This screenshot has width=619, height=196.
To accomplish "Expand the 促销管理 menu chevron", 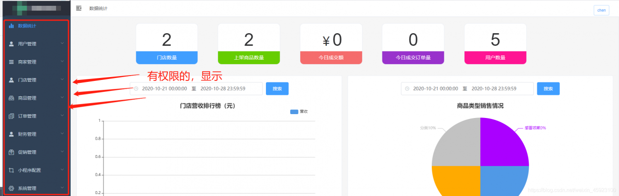I will (x=62, y=152).
